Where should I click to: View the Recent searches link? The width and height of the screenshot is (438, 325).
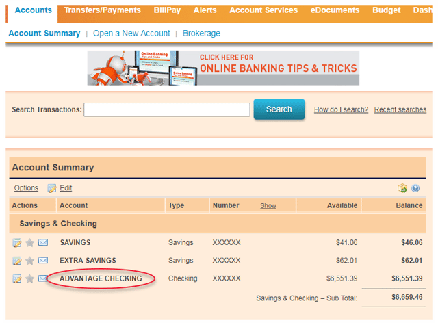coord(400,109)
